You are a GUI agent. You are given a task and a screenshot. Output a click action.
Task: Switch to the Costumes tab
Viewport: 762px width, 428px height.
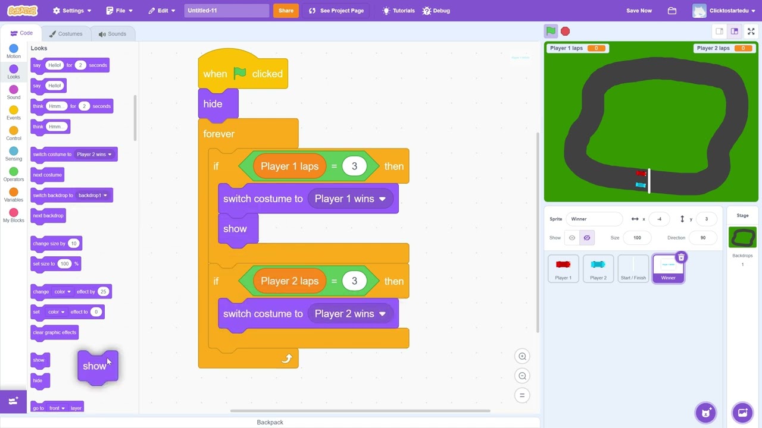click(65, 34)
